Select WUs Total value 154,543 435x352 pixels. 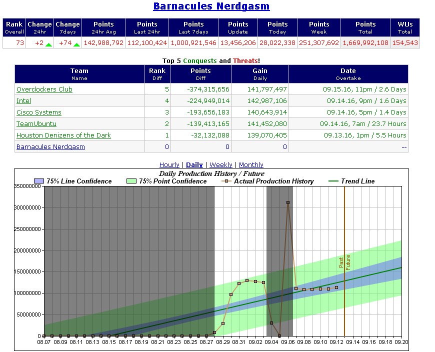point(405,42)
